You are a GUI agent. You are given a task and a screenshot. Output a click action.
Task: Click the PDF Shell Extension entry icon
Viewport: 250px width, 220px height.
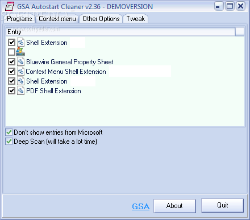(20, 90)
